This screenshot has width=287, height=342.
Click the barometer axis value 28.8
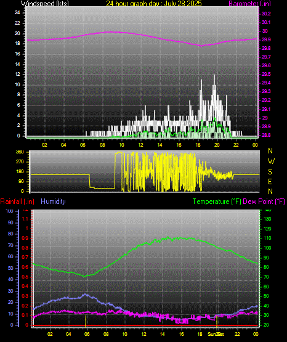click(x=266, y=135)
